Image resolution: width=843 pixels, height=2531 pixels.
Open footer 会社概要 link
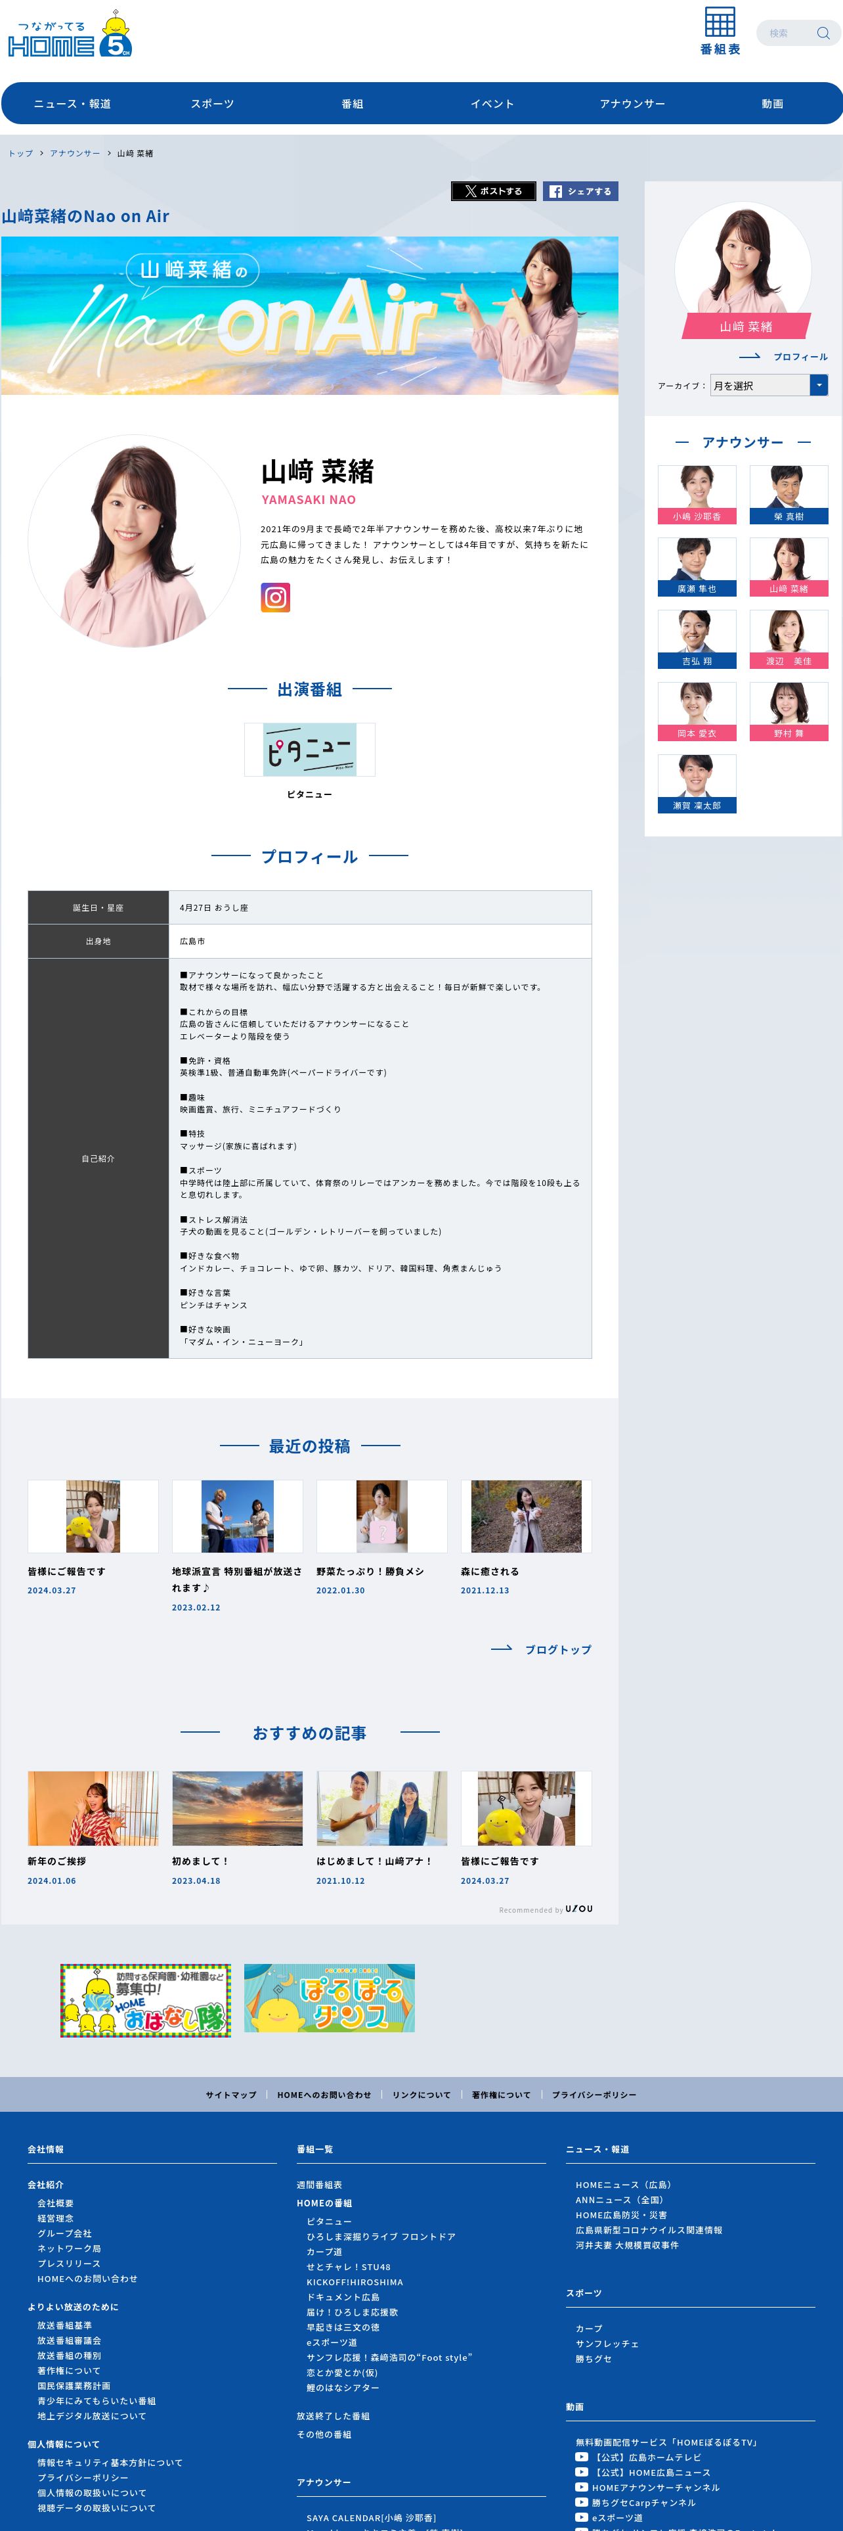56,2204
